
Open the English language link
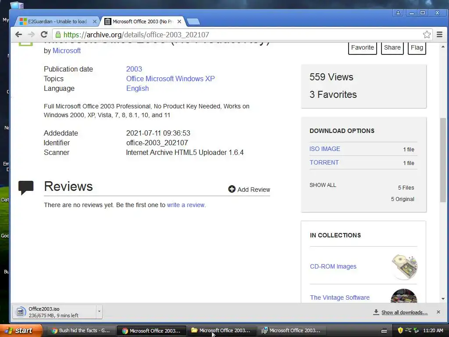click(137, 89)
